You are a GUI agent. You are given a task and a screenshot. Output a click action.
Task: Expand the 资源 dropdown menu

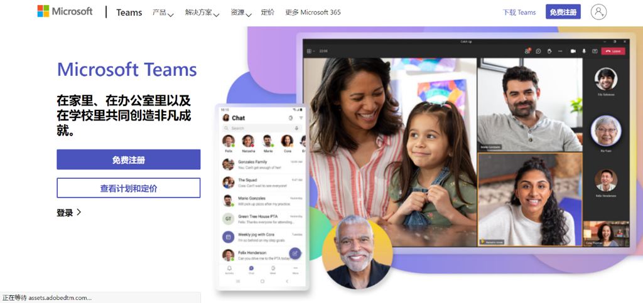[240, 13]
